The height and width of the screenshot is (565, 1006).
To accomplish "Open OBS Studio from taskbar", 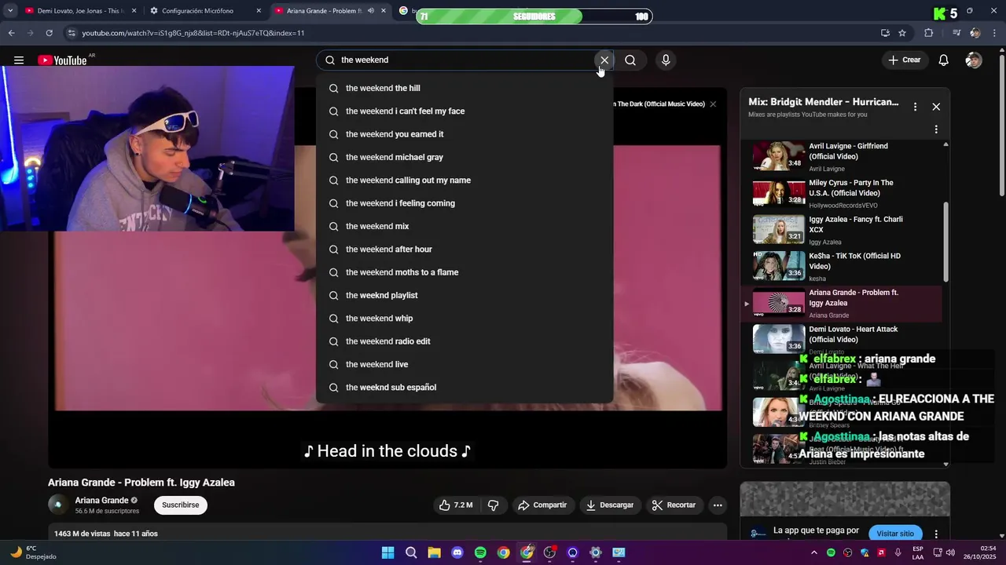I will pyautogui.click(x=549, y=552).
